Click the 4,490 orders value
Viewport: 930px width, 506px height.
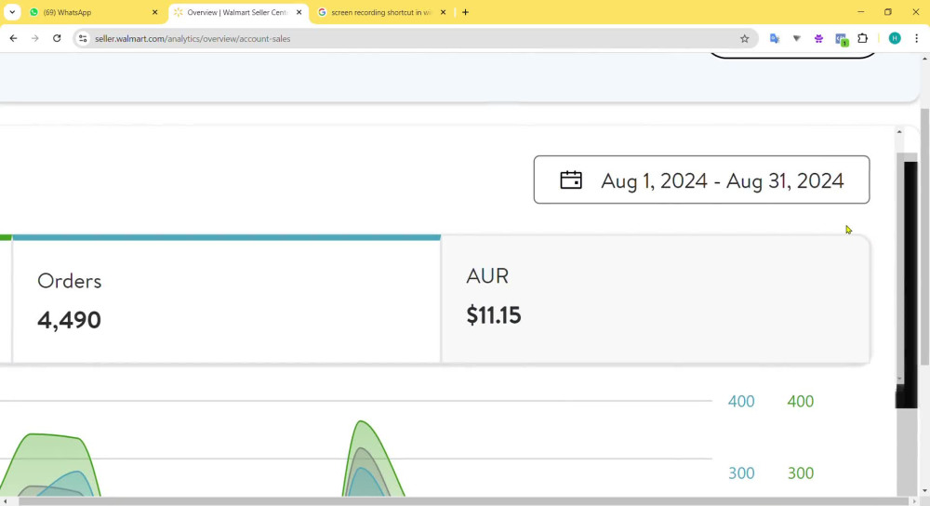70,320
